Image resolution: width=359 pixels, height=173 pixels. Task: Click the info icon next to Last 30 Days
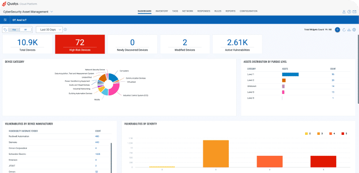(x=65, y=29)
